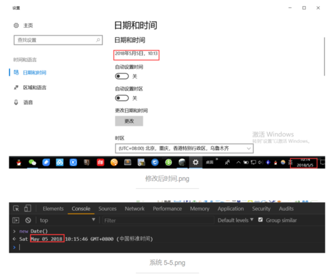
Task: Click the search magnifier in 查找设置 box
Action: [98, 40]
